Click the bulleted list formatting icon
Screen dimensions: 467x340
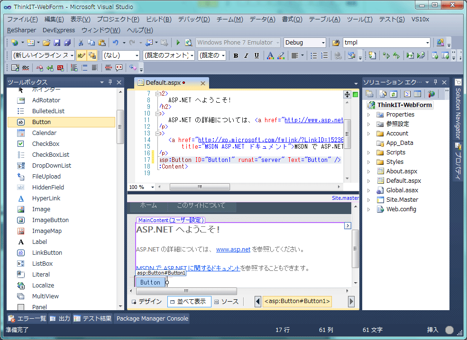tap(313, 55)
